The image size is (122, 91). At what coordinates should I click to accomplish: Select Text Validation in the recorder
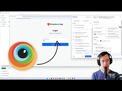86,21
